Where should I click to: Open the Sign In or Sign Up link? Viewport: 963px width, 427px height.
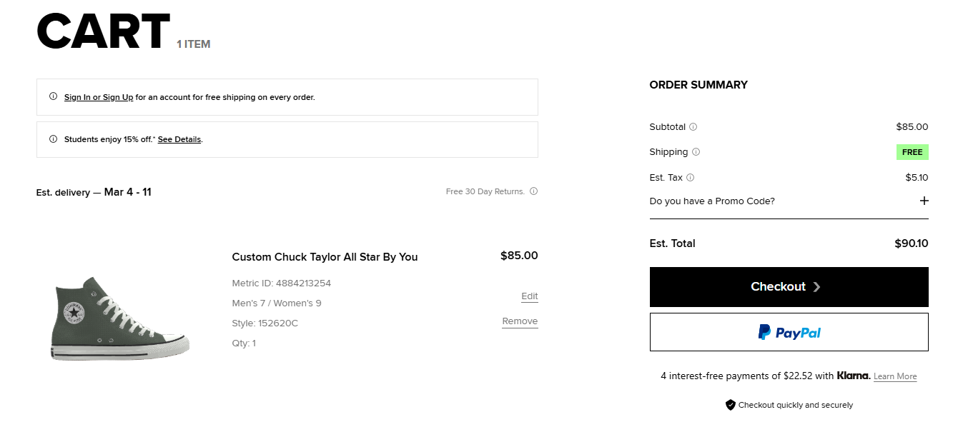(x=99, y=97)
